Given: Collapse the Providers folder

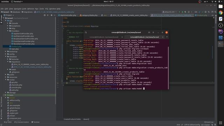Looking at the screenshot, I should point(8,31).
